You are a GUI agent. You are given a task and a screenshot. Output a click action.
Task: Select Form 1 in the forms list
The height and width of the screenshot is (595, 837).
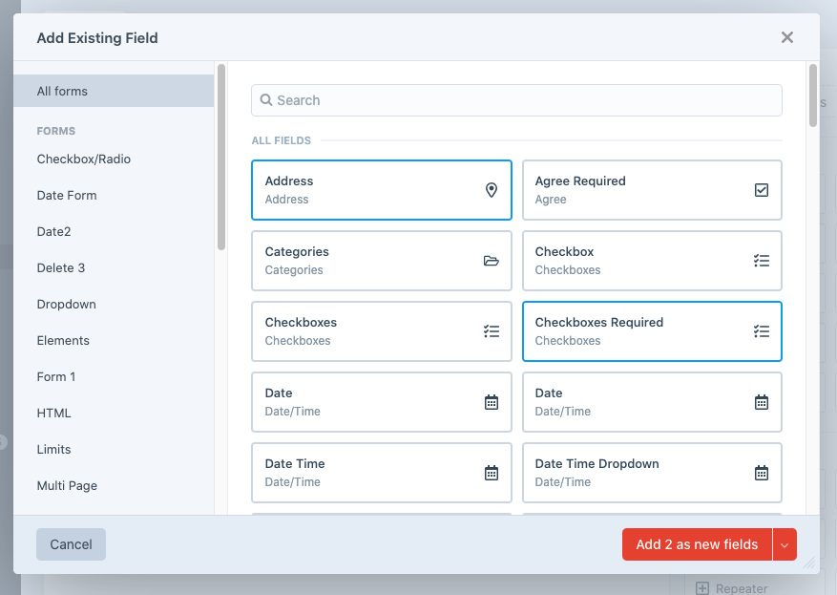(x=56, y=377)
